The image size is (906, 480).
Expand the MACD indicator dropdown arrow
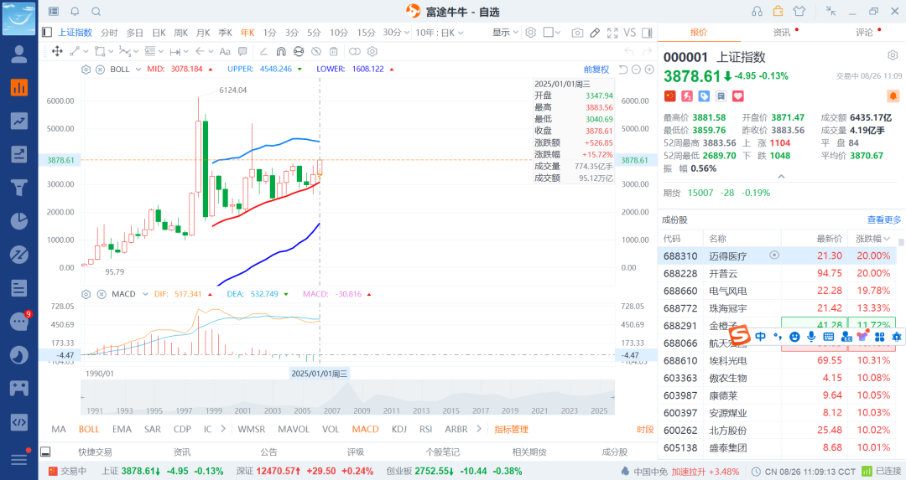[145, 294]
